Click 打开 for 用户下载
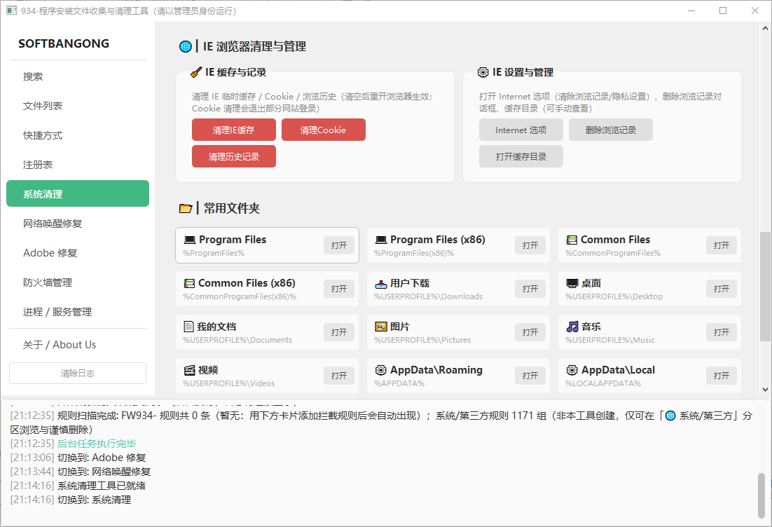Screen dimensions: 772x527 pyautogui.click(x=530, y=289)
